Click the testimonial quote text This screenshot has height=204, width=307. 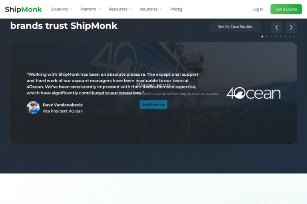(113, 84)
